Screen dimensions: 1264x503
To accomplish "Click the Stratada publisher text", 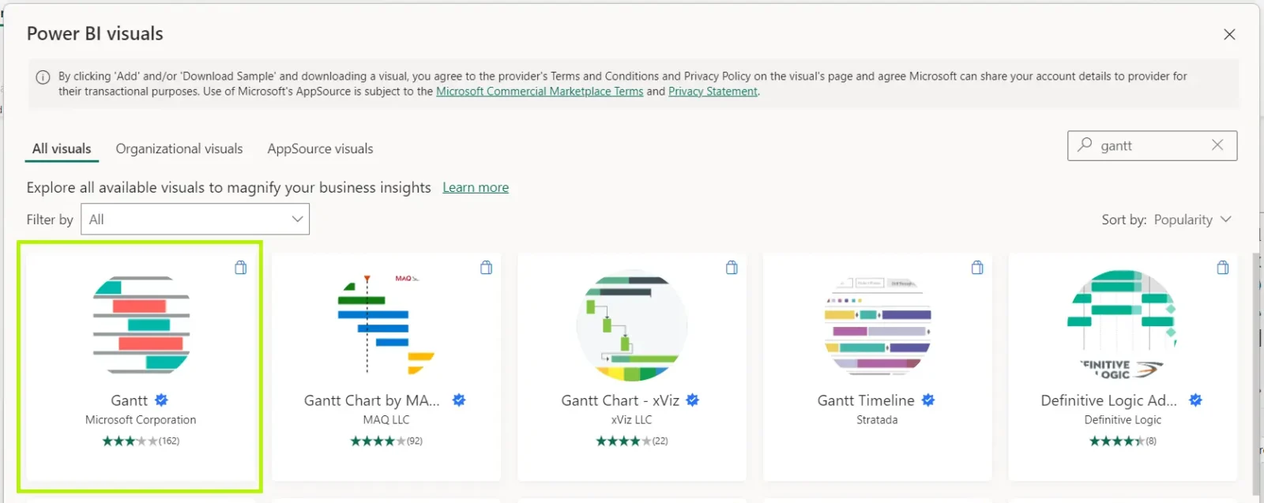I will point(877,420).
